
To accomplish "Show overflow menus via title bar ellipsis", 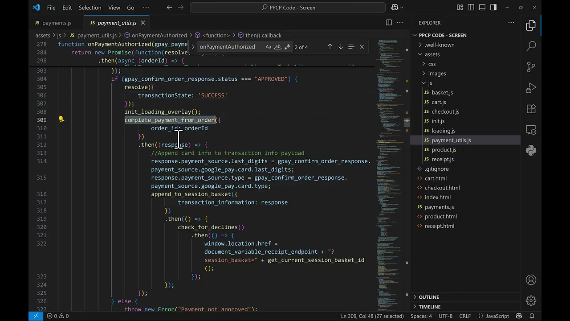I will [x=146, y=8].
